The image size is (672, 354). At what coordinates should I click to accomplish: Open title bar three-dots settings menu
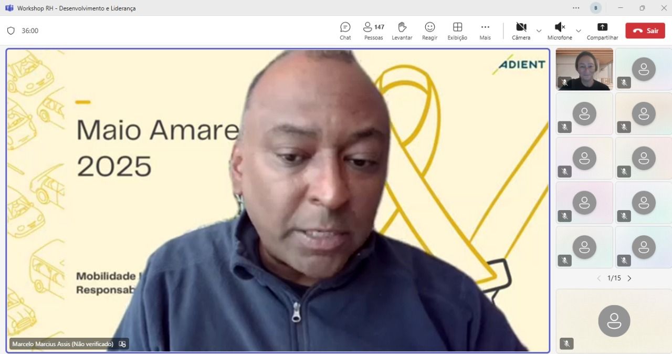tap(576, 8)
